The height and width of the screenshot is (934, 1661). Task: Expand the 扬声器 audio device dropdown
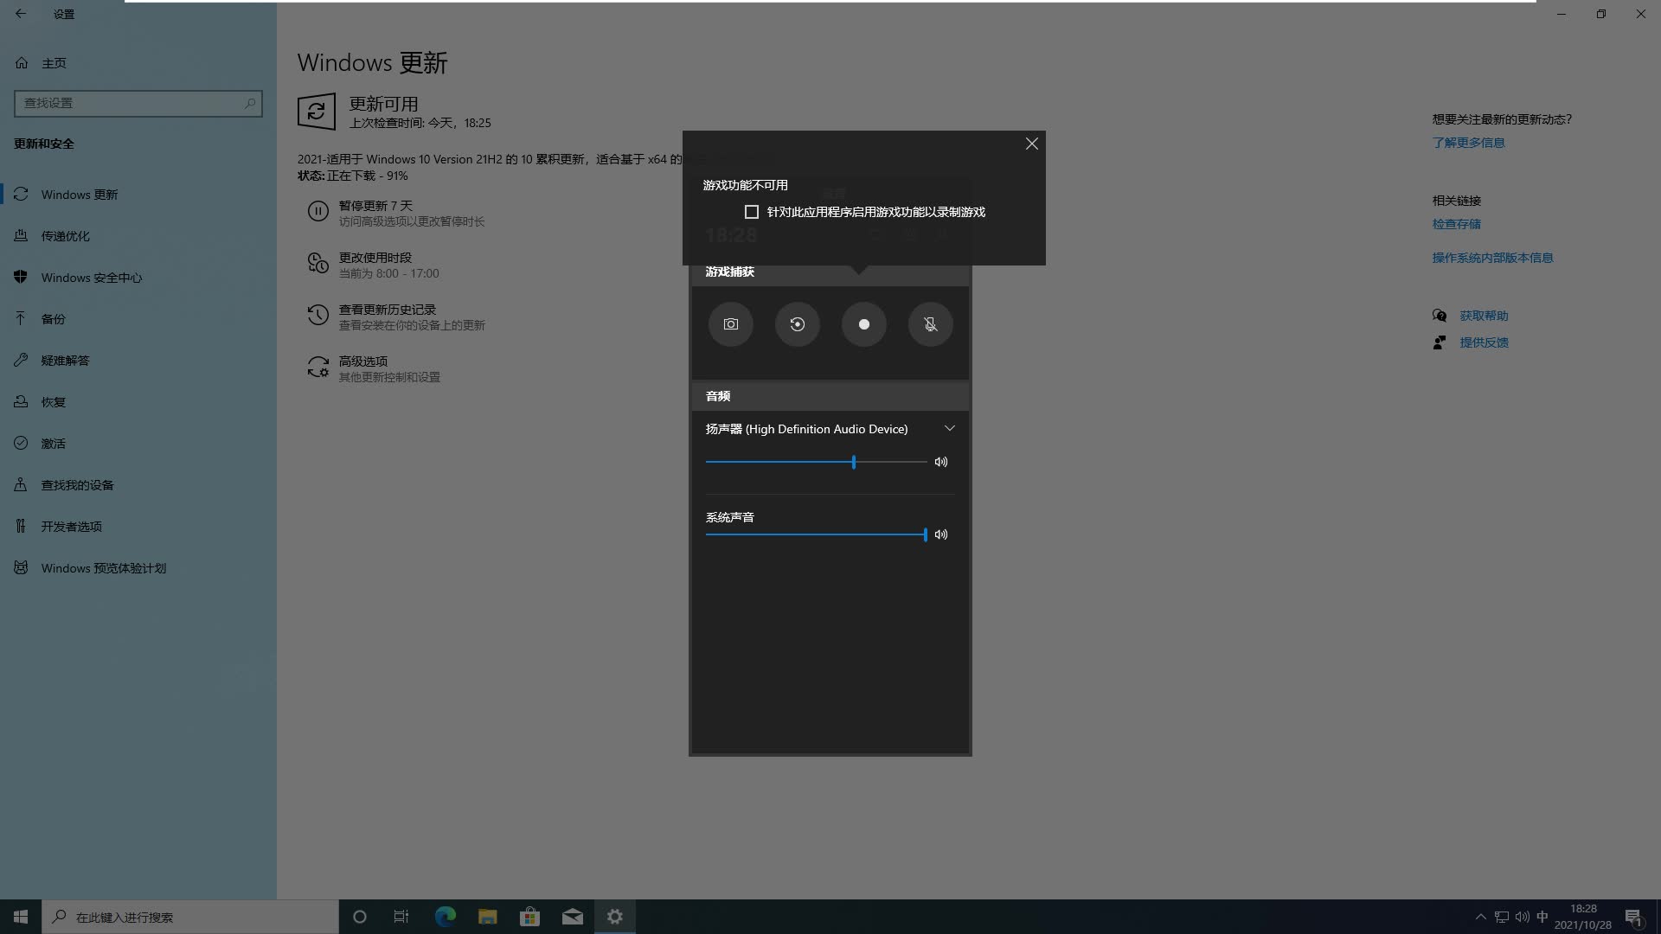tap(949, 428)
